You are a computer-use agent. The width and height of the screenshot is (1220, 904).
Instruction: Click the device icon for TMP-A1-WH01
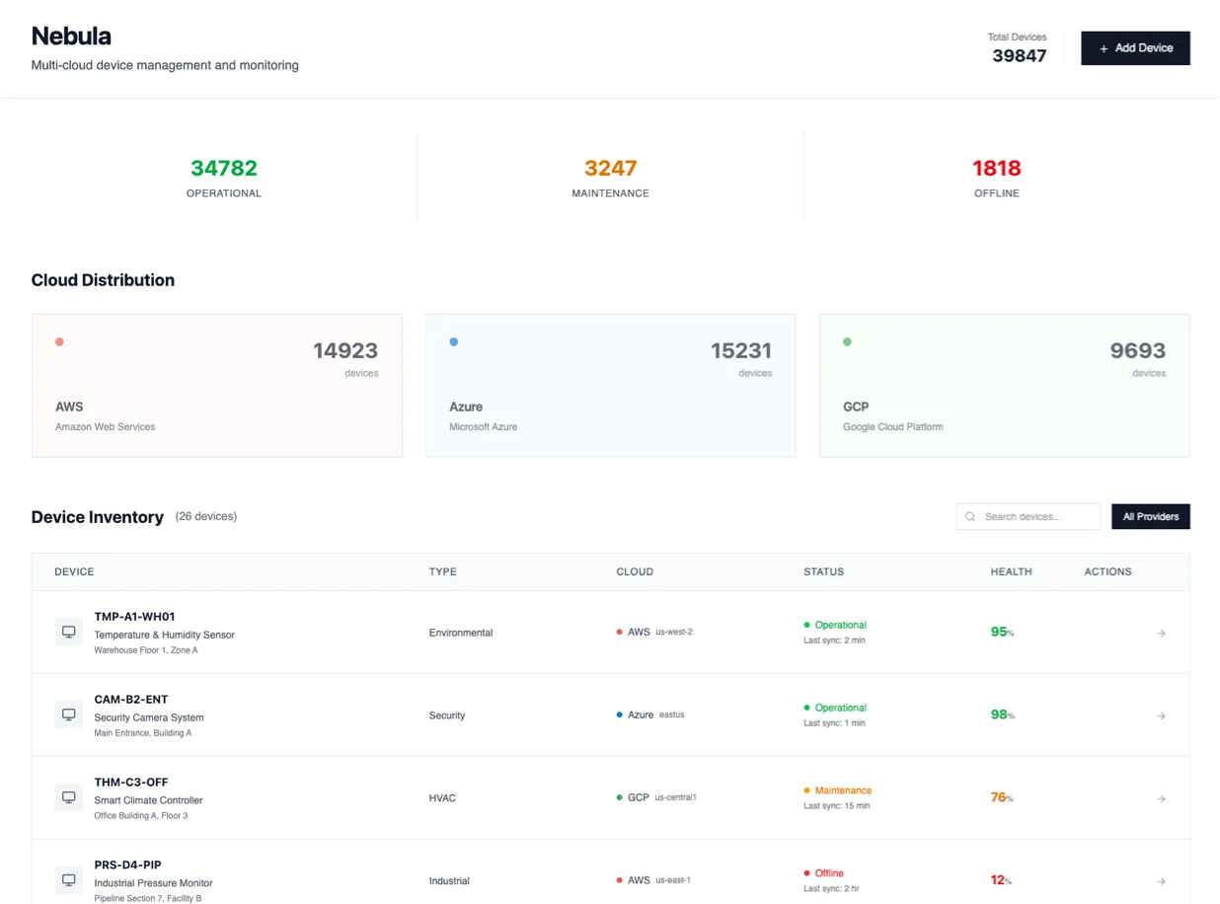(69, 633)
